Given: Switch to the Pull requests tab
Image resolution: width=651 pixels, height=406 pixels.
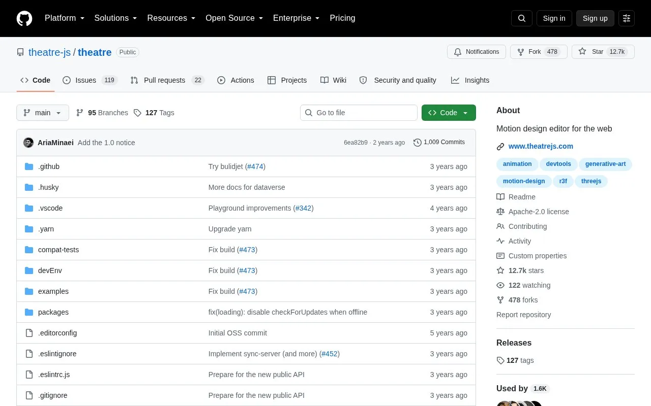Looking at the screenshot, I should coord(167,80).
